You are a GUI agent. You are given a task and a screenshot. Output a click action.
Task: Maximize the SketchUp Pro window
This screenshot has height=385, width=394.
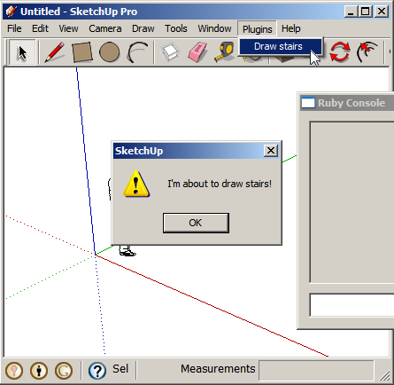(366, 12)
